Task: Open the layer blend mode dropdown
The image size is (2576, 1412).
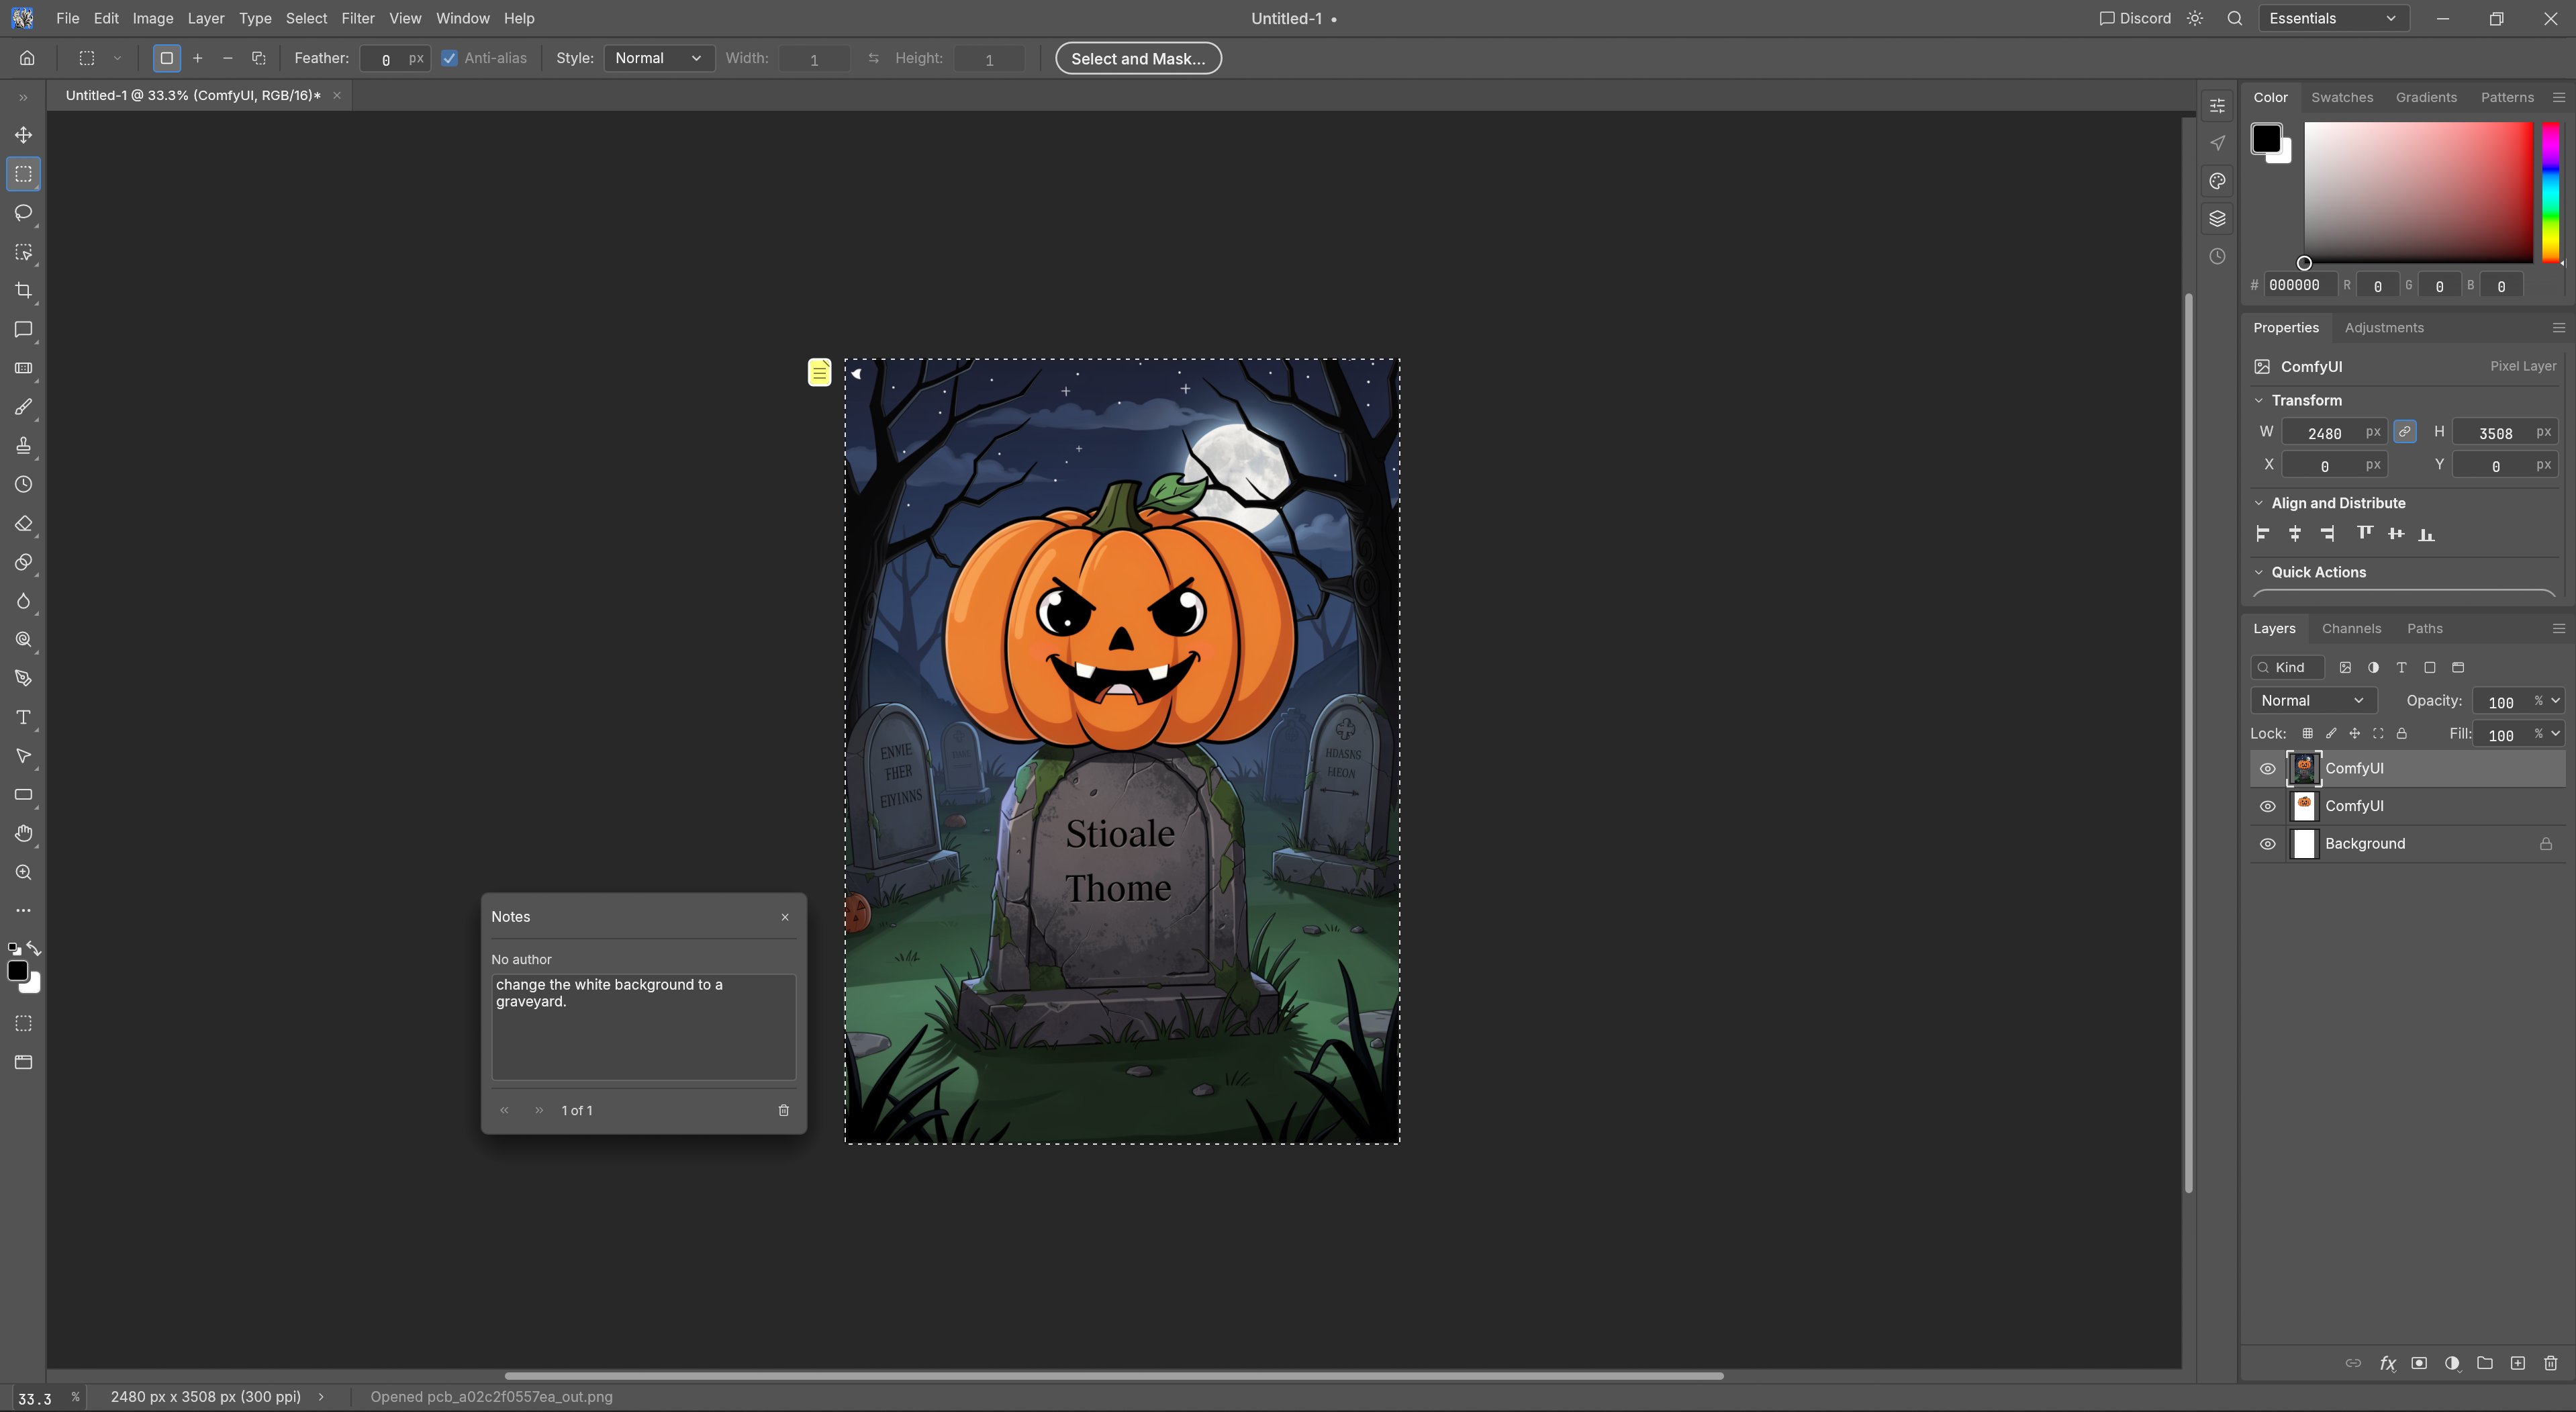Action: tap(2312, 700)
